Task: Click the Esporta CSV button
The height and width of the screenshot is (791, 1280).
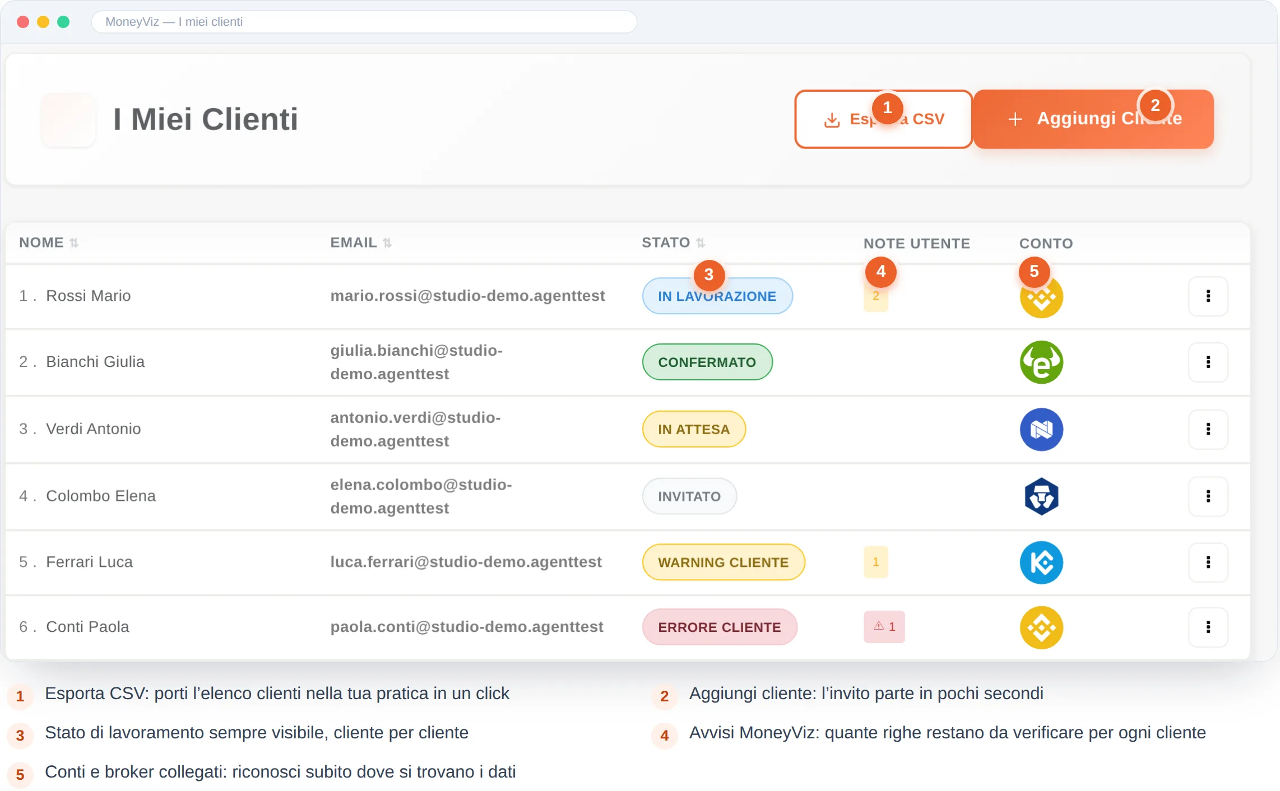Action: pos(883,119)
